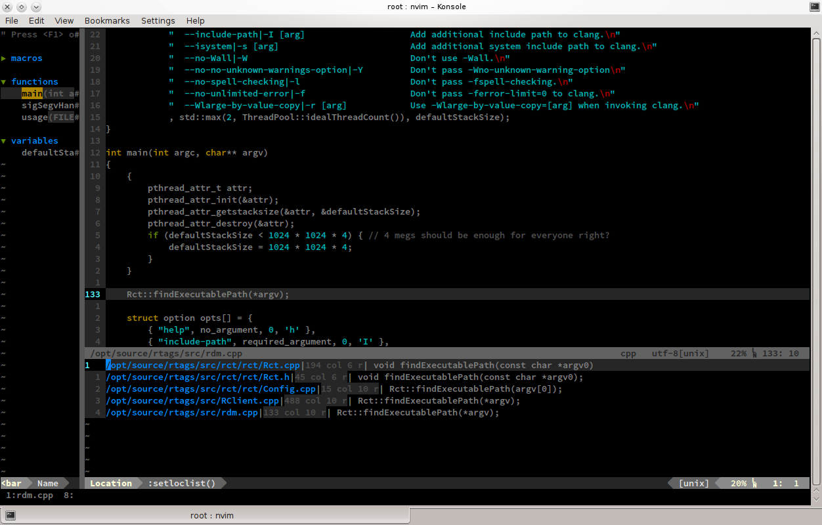This screenshot has width=822, height=525.
Task: Click the ThreadPool::idealThreadCount() line
Action: tap(339, 117)
